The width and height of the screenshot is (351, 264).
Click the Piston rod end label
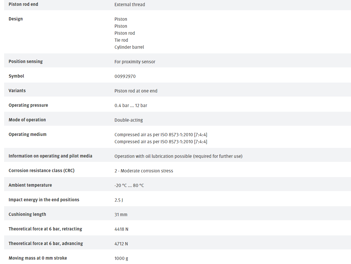(23, 4)
